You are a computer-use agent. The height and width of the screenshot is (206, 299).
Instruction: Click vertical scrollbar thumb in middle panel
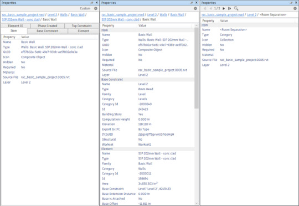pos(196,68)
